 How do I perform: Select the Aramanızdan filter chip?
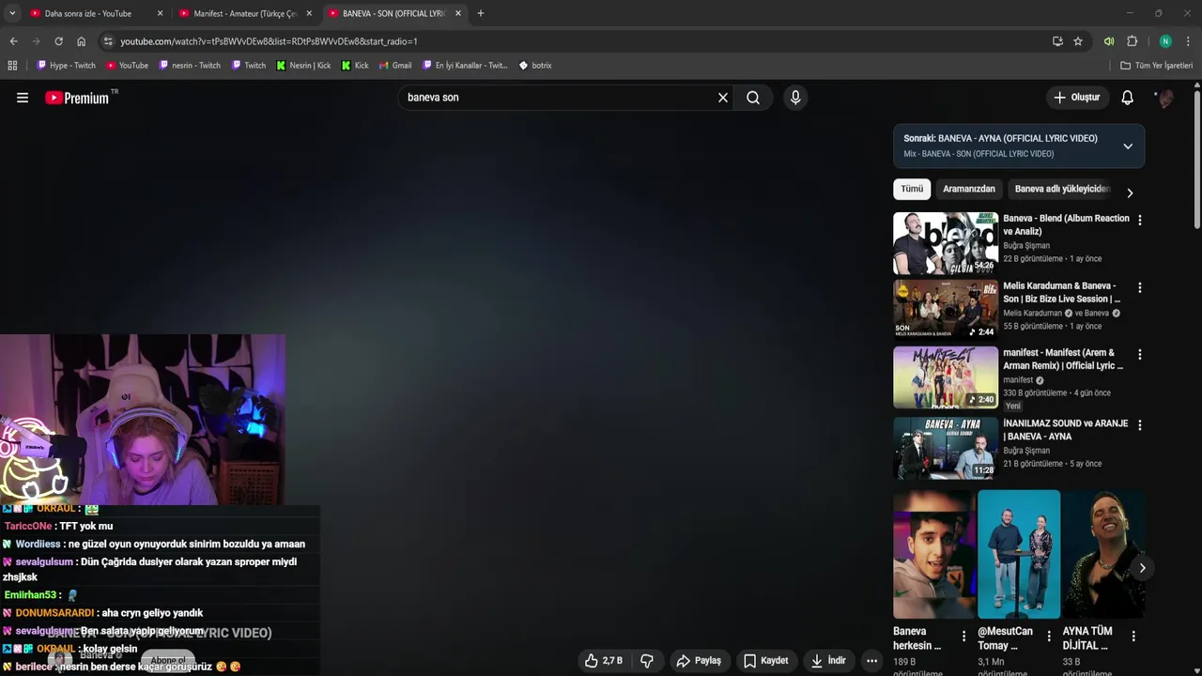pyautogui.click(x=968, y=189)
